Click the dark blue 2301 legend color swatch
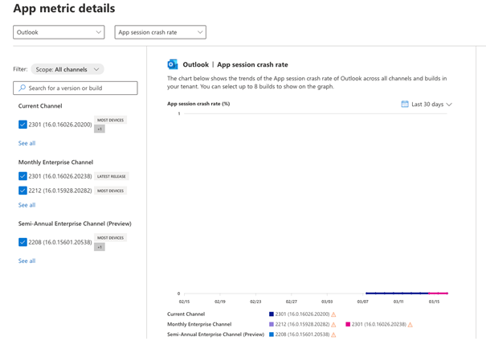 click(272, 314)
